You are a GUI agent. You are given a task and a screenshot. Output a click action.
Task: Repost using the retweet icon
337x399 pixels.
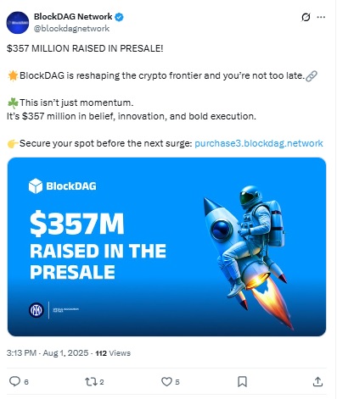[91, 382]
